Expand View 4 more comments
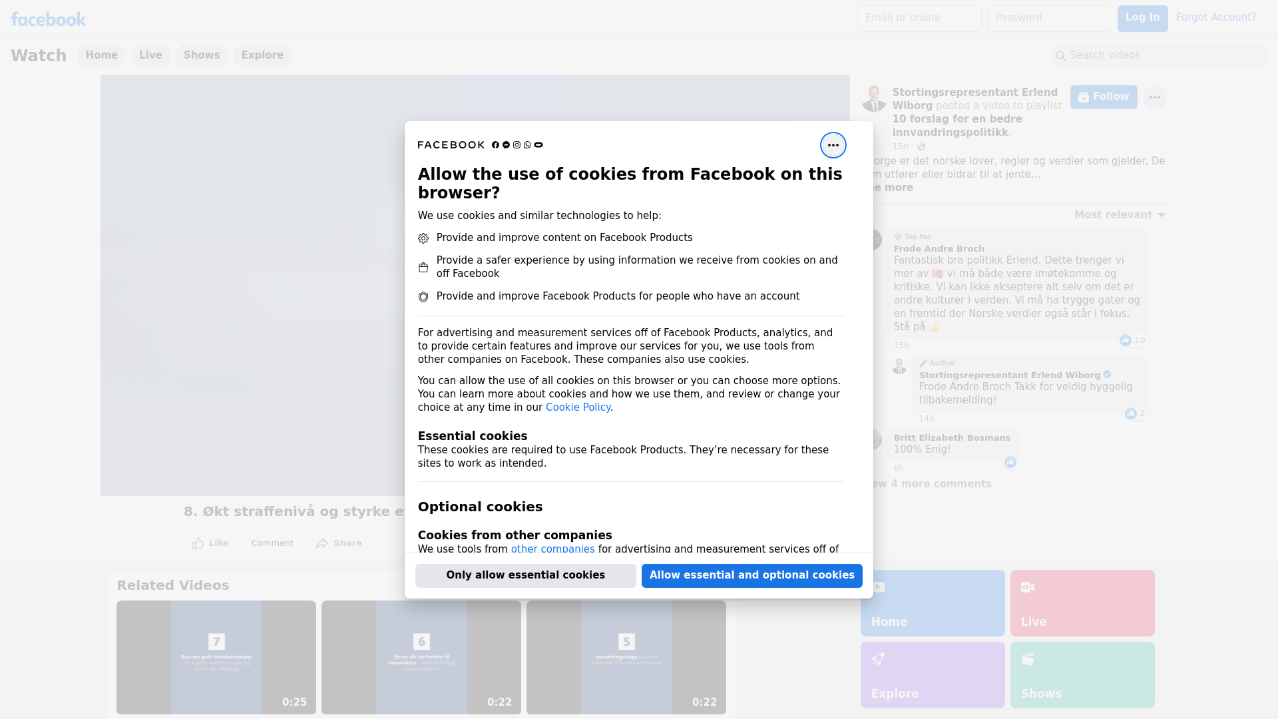 click(931, 484)
